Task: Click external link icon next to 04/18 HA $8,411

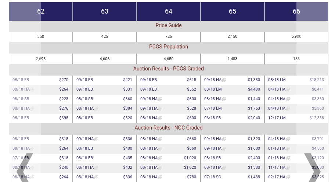Action: (288, 90)
